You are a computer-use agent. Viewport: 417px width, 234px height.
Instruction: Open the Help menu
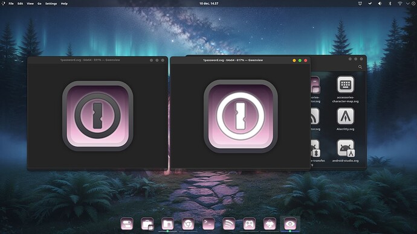(64, 4)
